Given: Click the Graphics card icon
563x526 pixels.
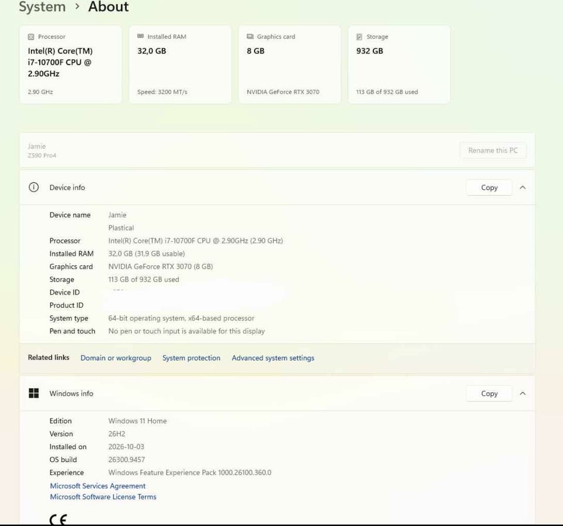Looking at the screenshot, I should (250, 36).
